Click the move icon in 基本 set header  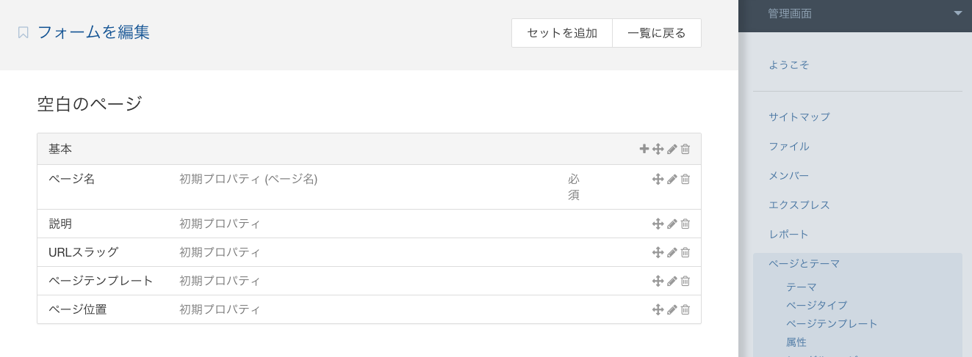(658, 149)
